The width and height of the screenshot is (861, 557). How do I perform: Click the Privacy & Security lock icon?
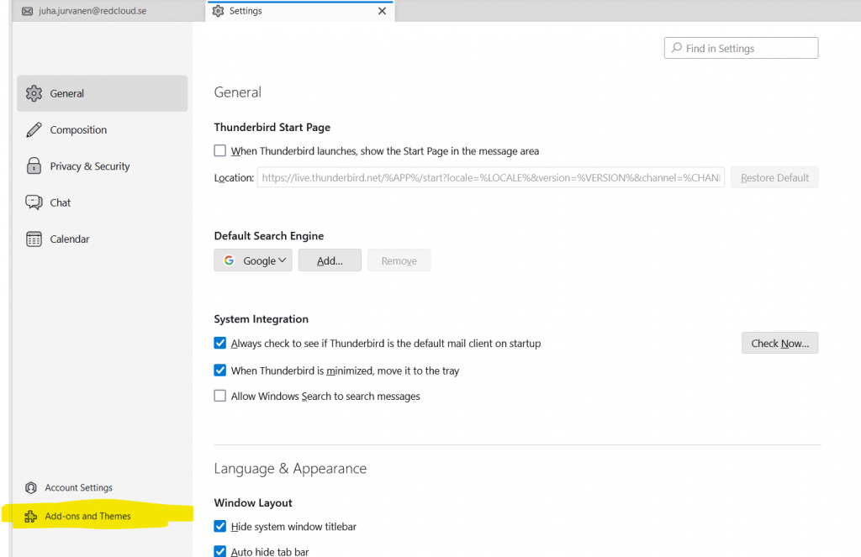click(34, 166)
